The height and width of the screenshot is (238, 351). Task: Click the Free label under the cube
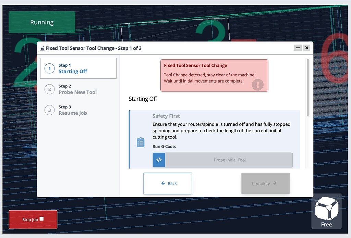[326, 225]
